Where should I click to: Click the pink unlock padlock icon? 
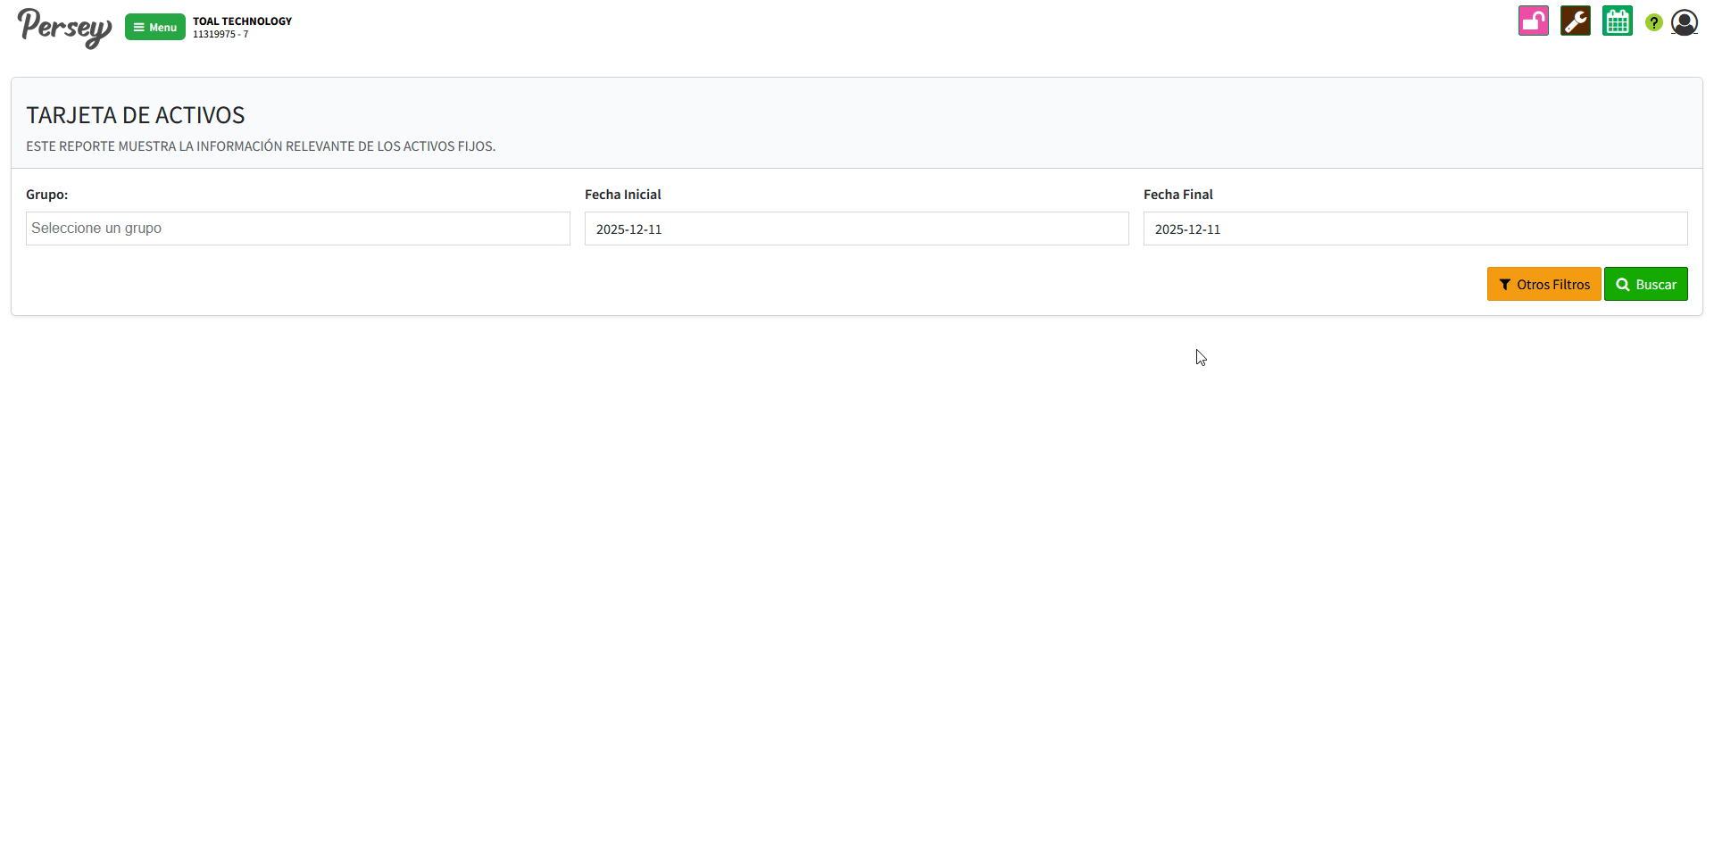click(1533, 21)
